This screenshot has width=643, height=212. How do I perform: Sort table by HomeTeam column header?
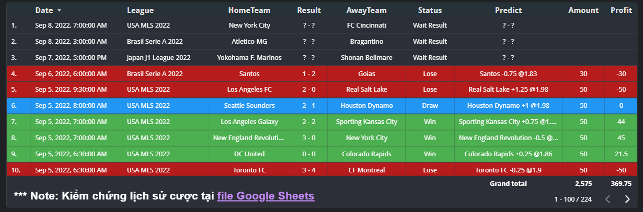point(249,10)
